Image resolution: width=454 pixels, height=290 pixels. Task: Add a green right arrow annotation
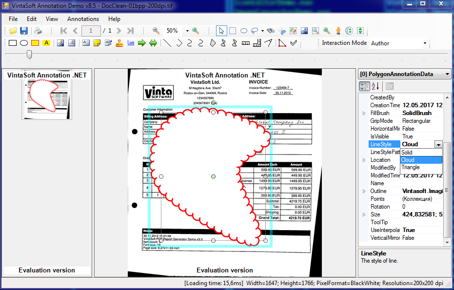tap(141, 43)
